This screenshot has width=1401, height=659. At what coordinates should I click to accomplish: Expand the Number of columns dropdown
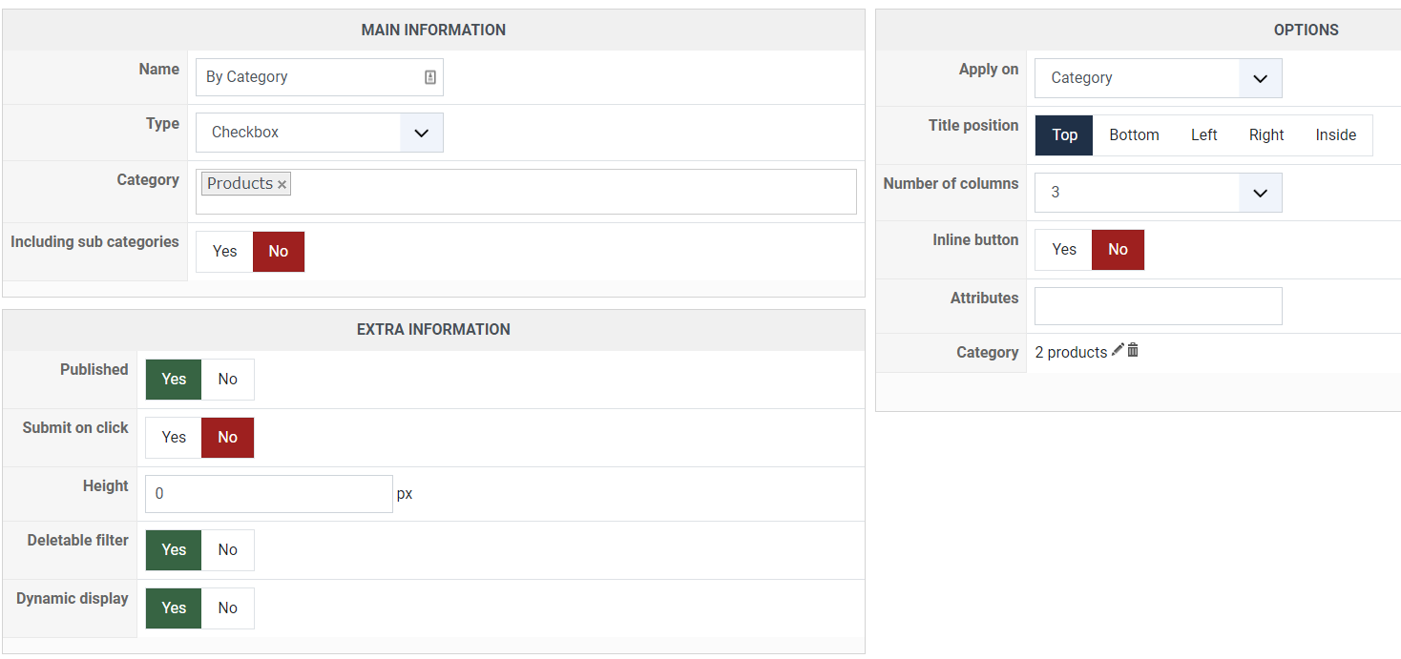point(1158,193)
